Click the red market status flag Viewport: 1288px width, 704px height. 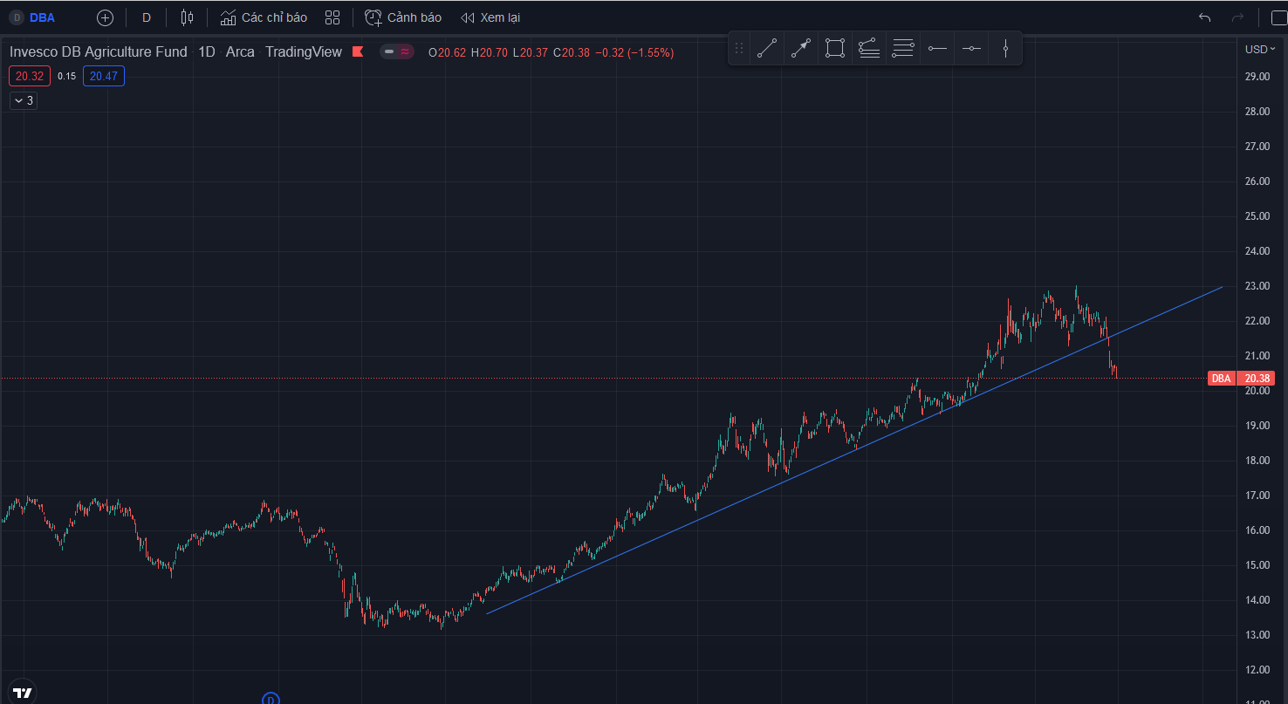(358, 52)
